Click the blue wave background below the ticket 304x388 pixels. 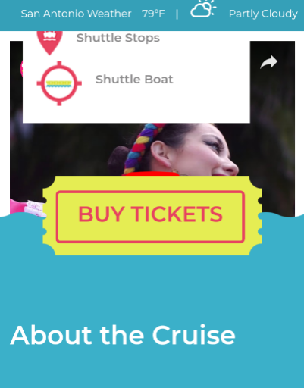tap(152, 286)
